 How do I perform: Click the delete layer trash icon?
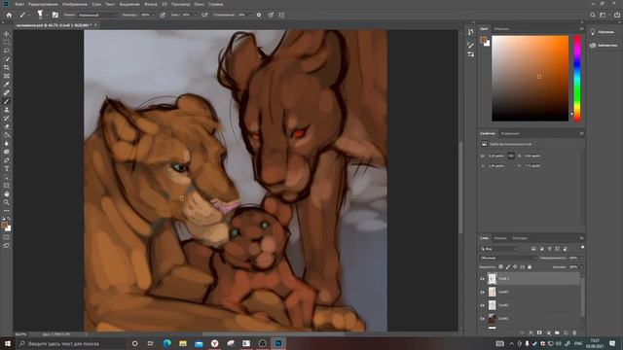click(574, 332)
